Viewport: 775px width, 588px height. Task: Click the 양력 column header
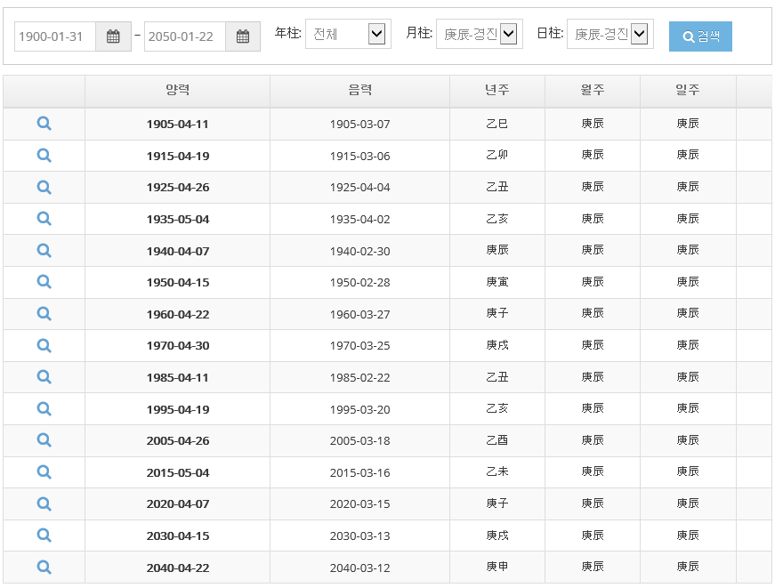point(177,90)
